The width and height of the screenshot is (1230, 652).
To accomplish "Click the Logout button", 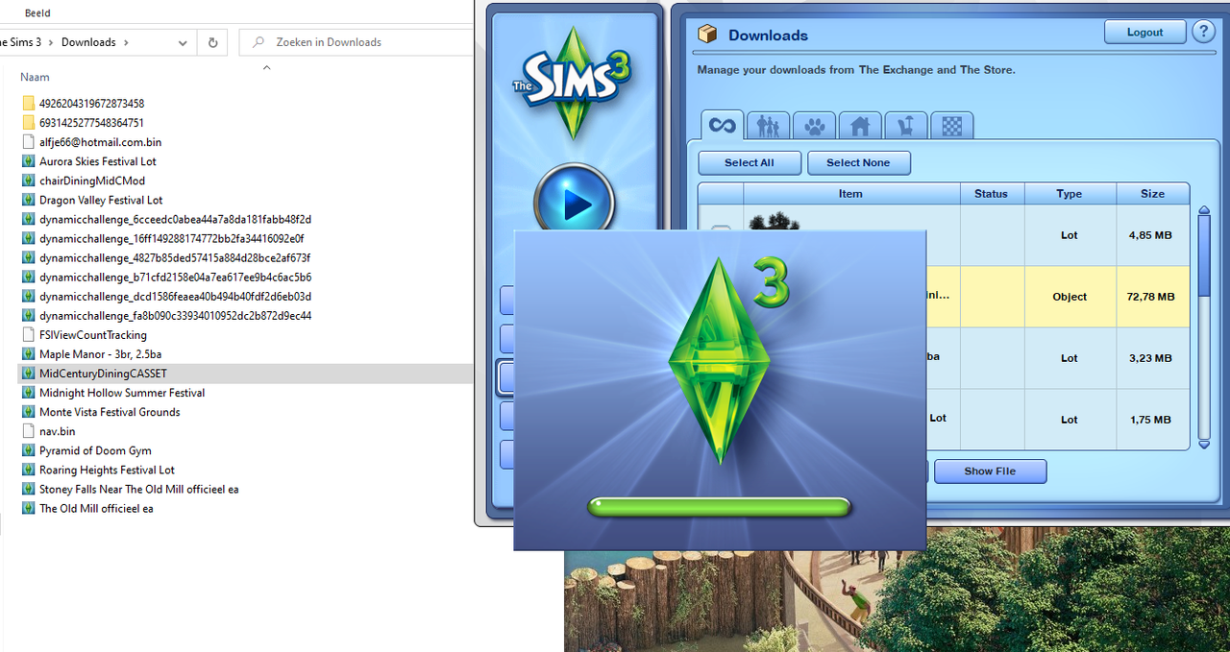I will point(1144,32).
